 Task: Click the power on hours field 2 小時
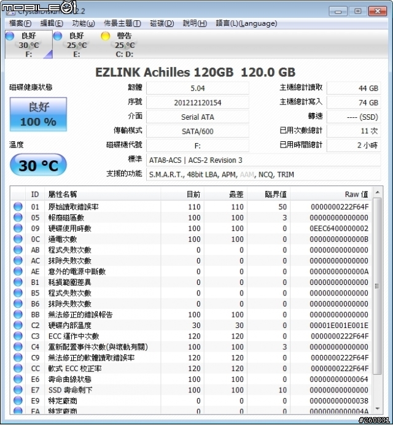coord(354,146)
